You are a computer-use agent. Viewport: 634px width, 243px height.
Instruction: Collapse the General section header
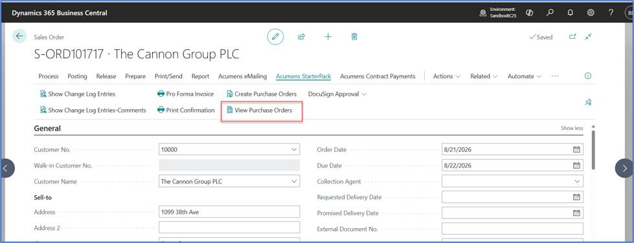point(47,129)
